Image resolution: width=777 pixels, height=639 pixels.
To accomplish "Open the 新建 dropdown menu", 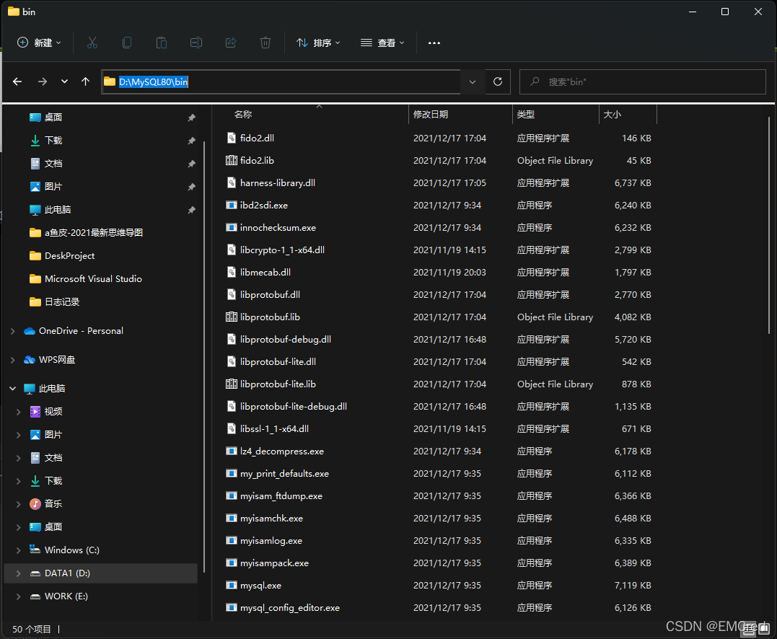I will [x=39, y=43].
